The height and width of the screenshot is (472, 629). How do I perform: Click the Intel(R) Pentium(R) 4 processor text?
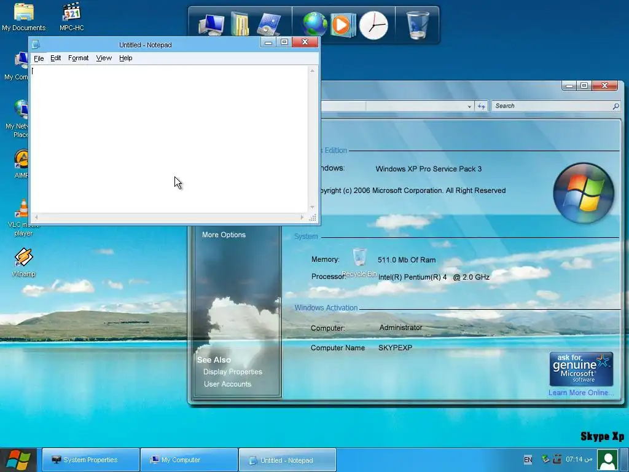pyautogui.click(x=434, y=277)
